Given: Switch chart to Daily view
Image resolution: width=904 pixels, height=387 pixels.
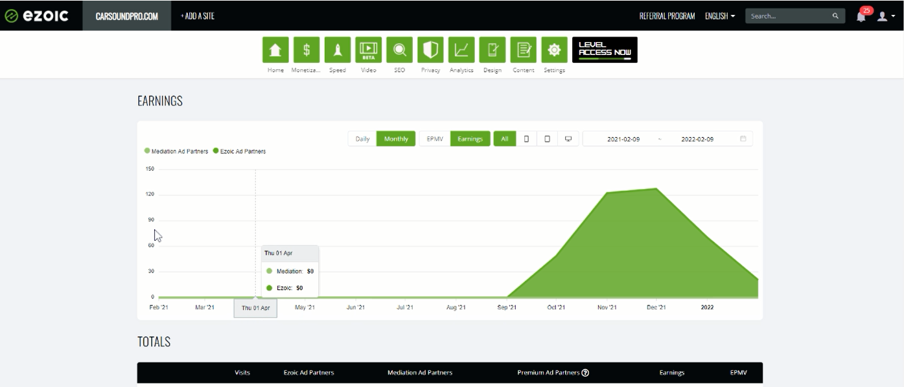Looking at the screenshot, I should (x=362, y=138).
